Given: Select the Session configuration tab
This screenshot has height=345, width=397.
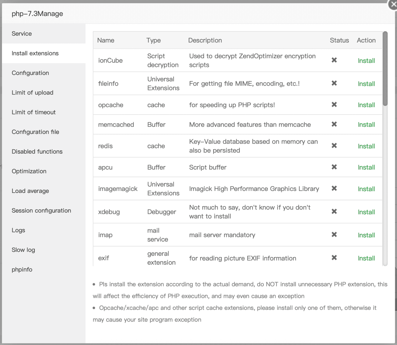Looking at the screenshot, I should point(41,211).
